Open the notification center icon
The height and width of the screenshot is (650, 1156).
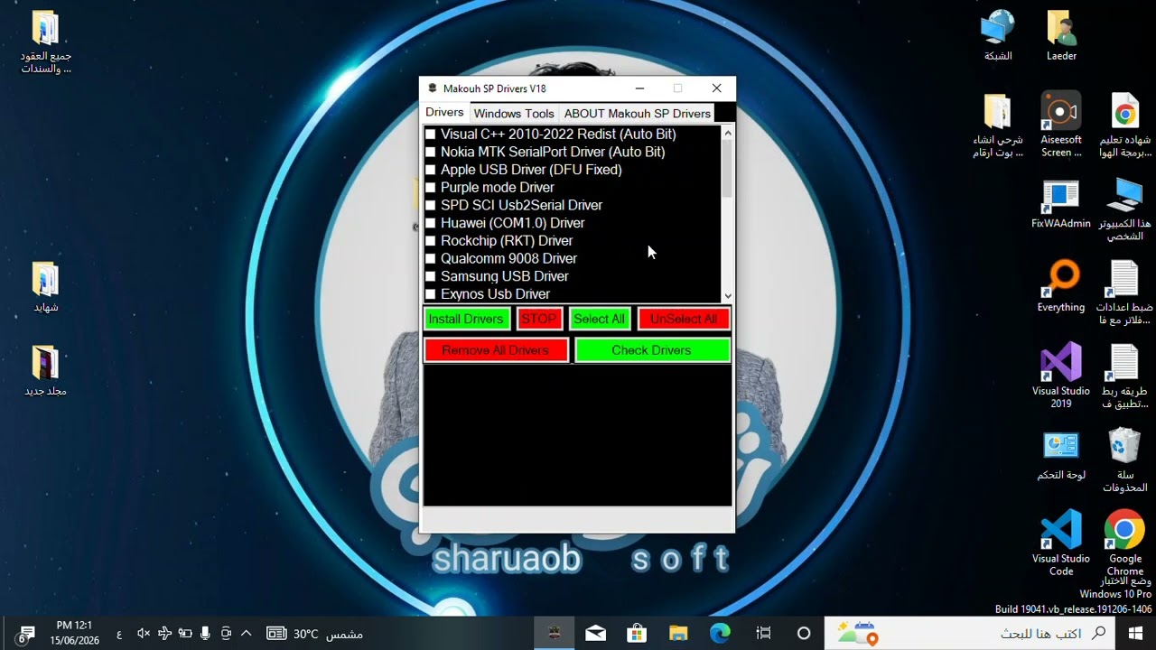[x=26, y=634]
